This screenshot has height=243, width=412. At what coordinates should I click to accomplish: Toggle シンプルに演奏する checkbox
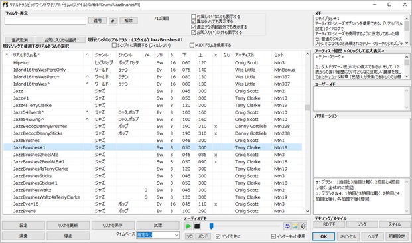(x=114, y=46)
